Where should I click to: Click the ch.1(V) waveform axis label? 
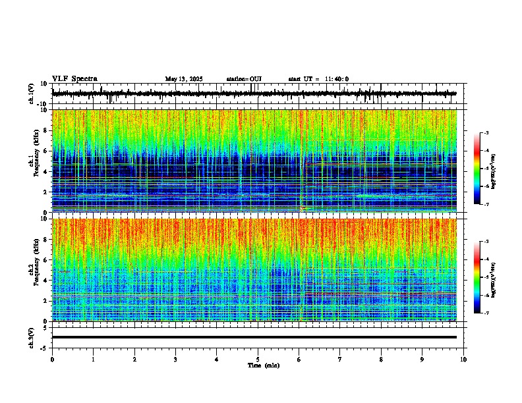point(32,94)
